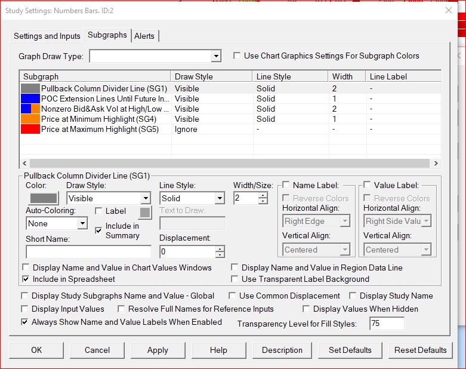Click the small label color button

click(x=145, y=211)
